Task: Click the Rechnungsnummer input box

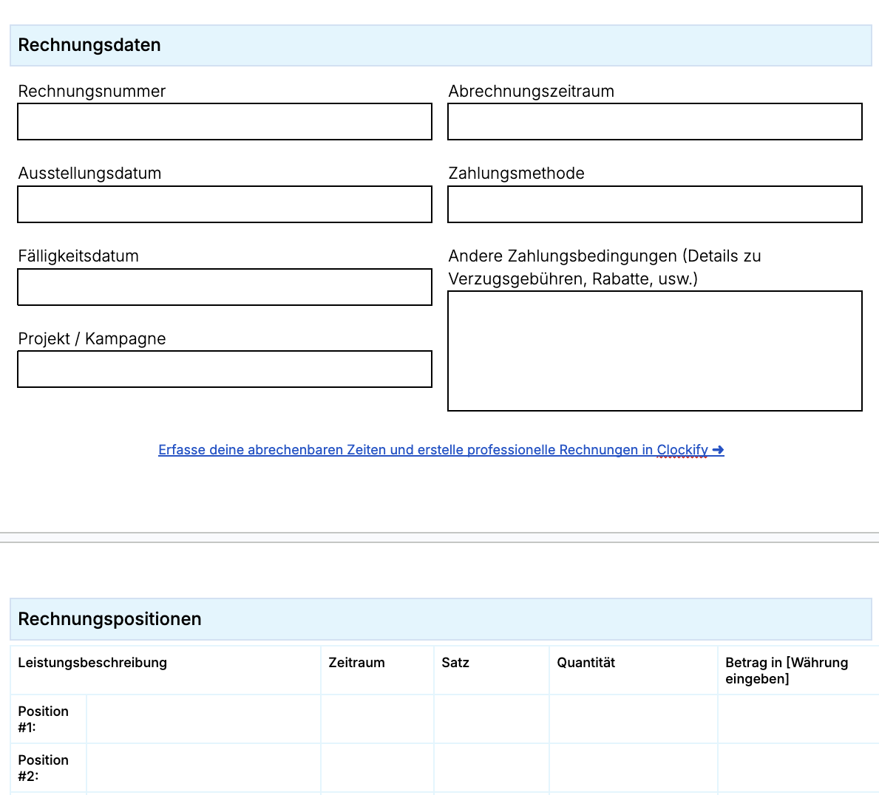Action: coord(225,122)
